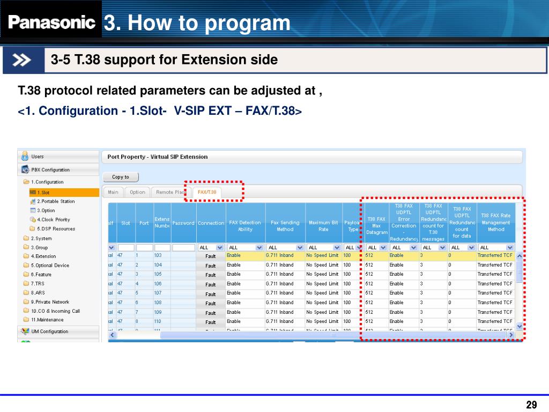Screen dimensions: 549x412
Task: Click the 3.Option page icon under Configuration
Action: click(33, 210)
